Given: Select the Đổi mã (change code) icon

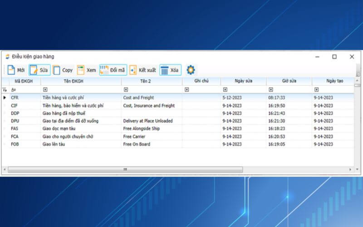Looking at the screenshot, I should [x=105, y=70].
